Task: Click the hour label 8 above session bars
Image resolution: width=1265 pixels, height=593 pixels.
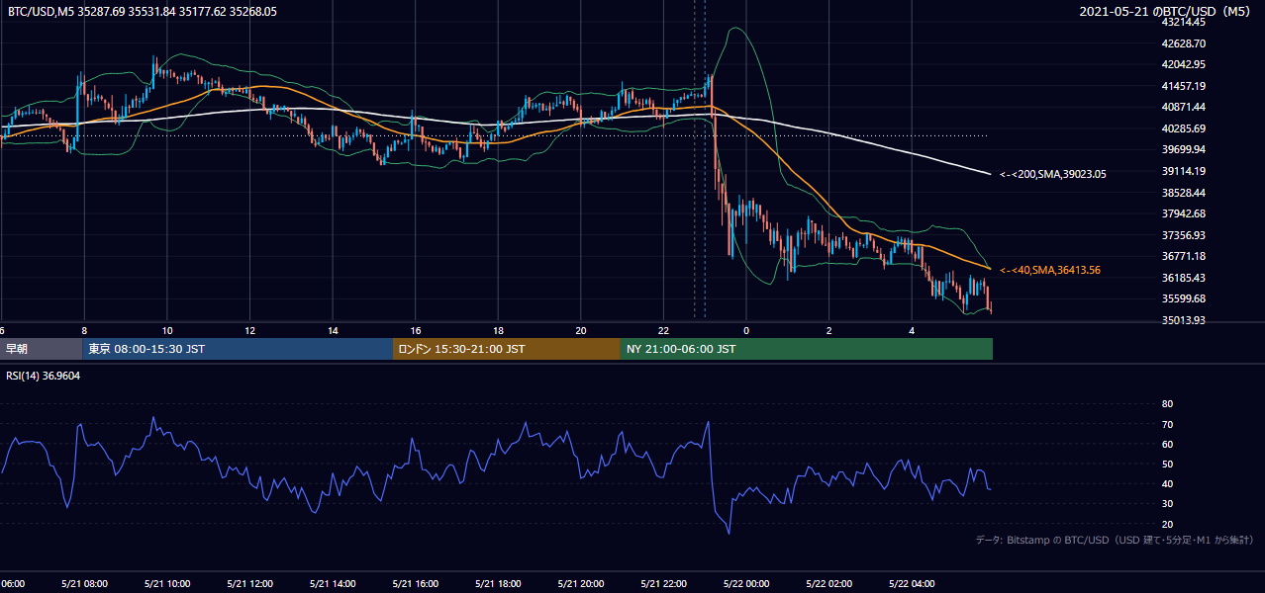Action: [84, 331]
